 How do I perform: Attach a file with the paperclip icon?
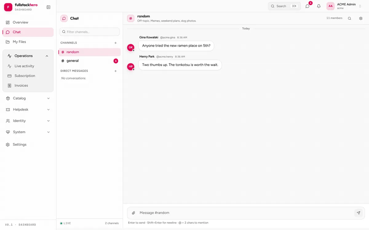133,213
